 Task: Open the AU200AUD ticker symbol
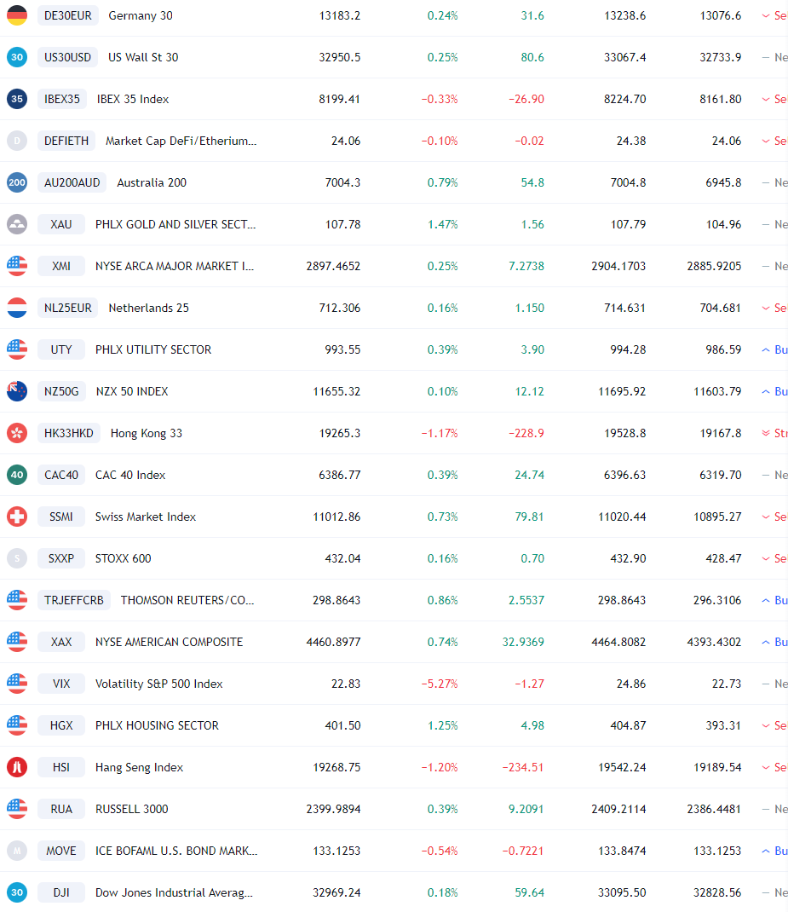(72, 182)
